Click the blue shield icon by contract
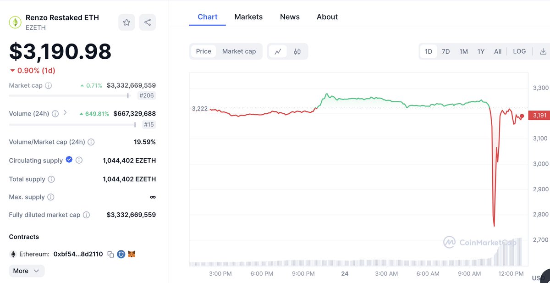 click(x=121, y=254)
